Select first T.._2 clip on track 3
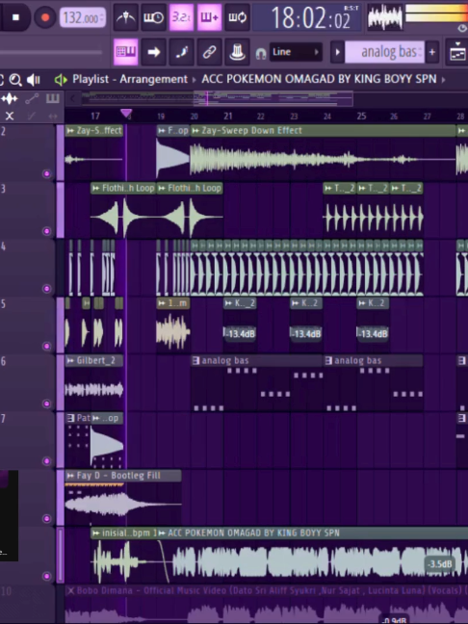Screen dimensions: 468x624 point(339,188)
